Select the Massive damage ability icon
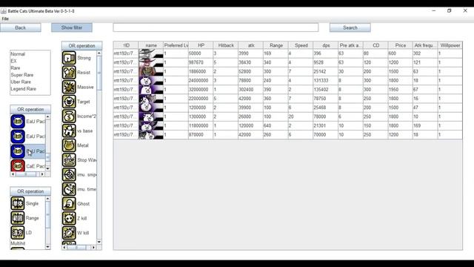Viewport: 474px width, 267px height. pyautogui.click(x=69, y=87)
